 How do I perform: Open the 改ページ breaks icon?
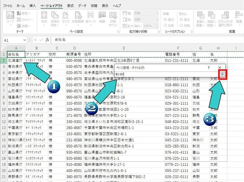pyautogui.click(x=90, y=15)
